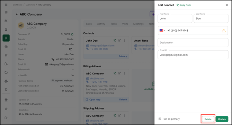Click the Last Name field
The image size is (232, 125).
tap(211, 18)
